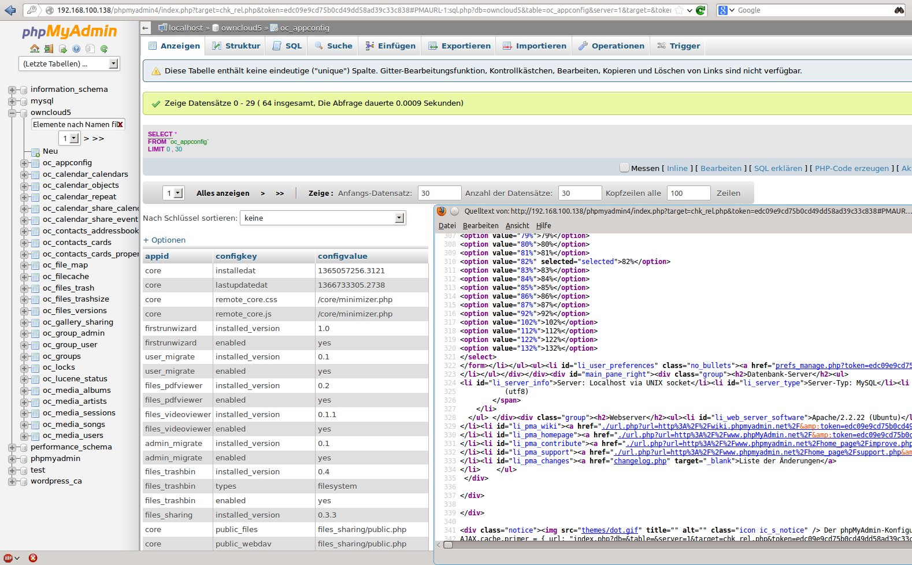Toggle the Messen profiling checkbox

tap(624, 168)
